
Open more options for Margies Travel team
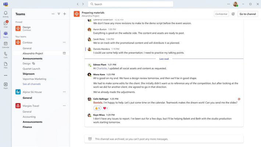64,106
